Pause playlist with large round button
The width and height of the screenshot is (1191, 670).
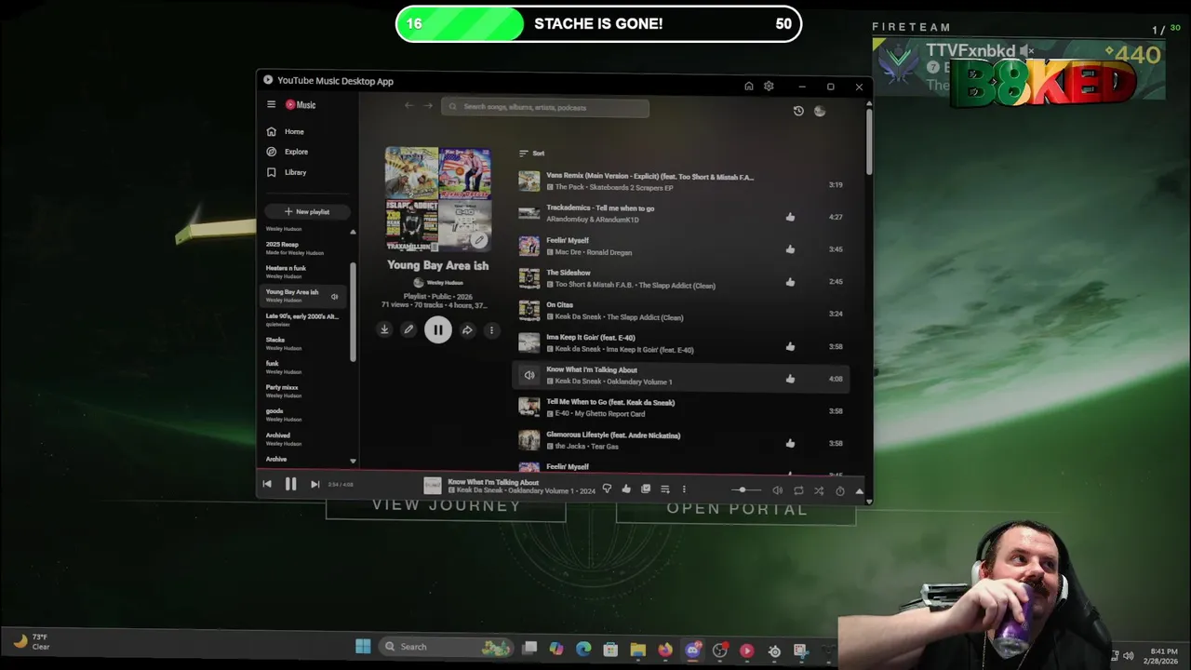437,329
